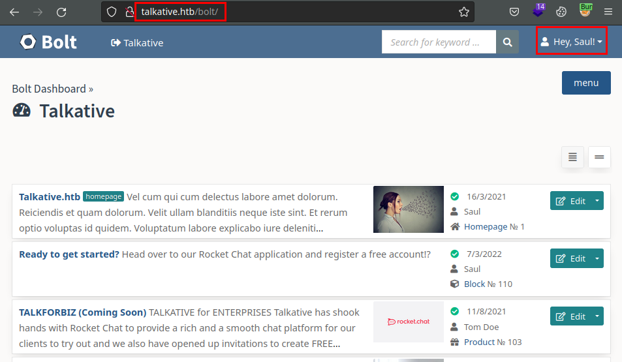The image size is (622, 362).
Task: Click the Burp proxy extension icon
Action: (585, 10)
